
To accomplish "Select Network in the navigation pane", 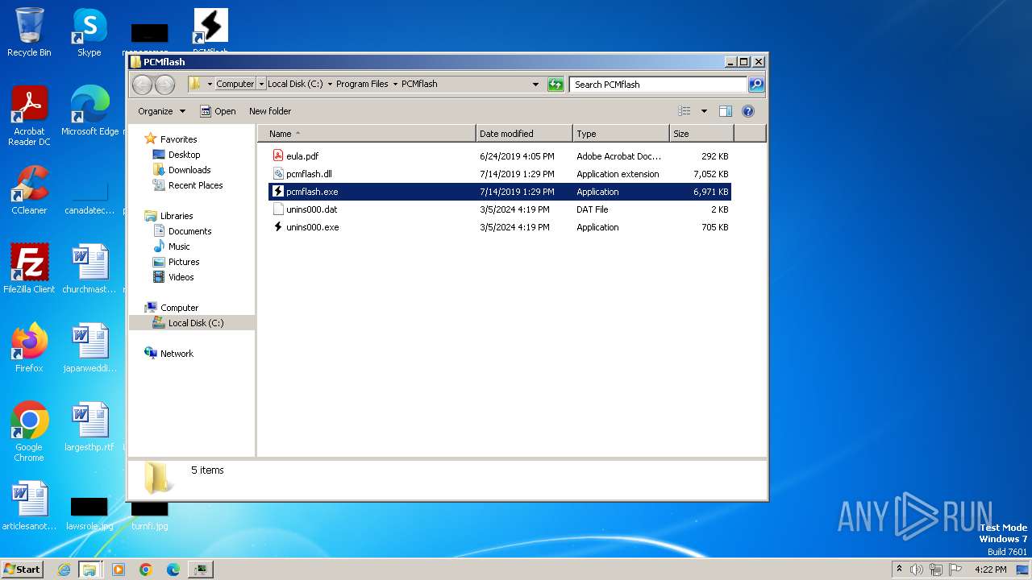I will point(177,354).
